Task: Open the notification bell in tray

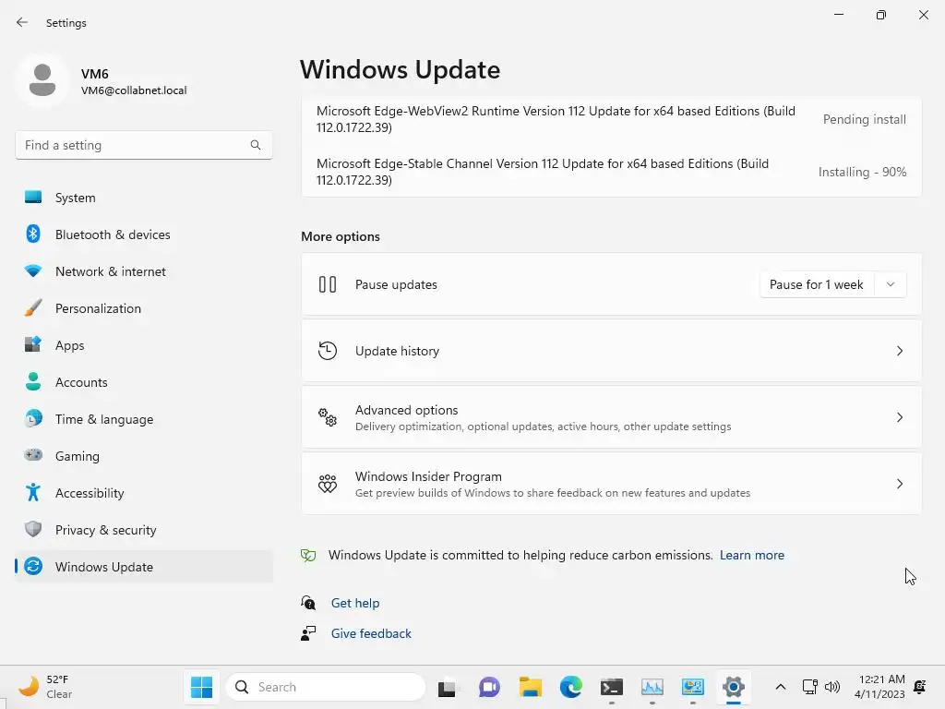Action: pos(920,687)
